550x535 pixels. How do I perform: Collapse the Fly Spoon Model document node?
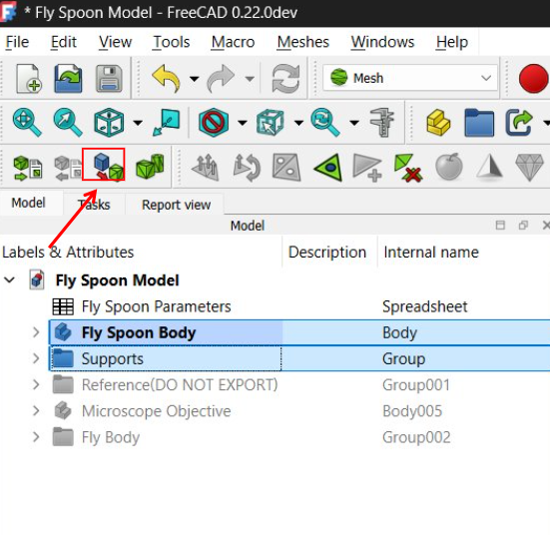pyautogui.click(x=9, y=279)
